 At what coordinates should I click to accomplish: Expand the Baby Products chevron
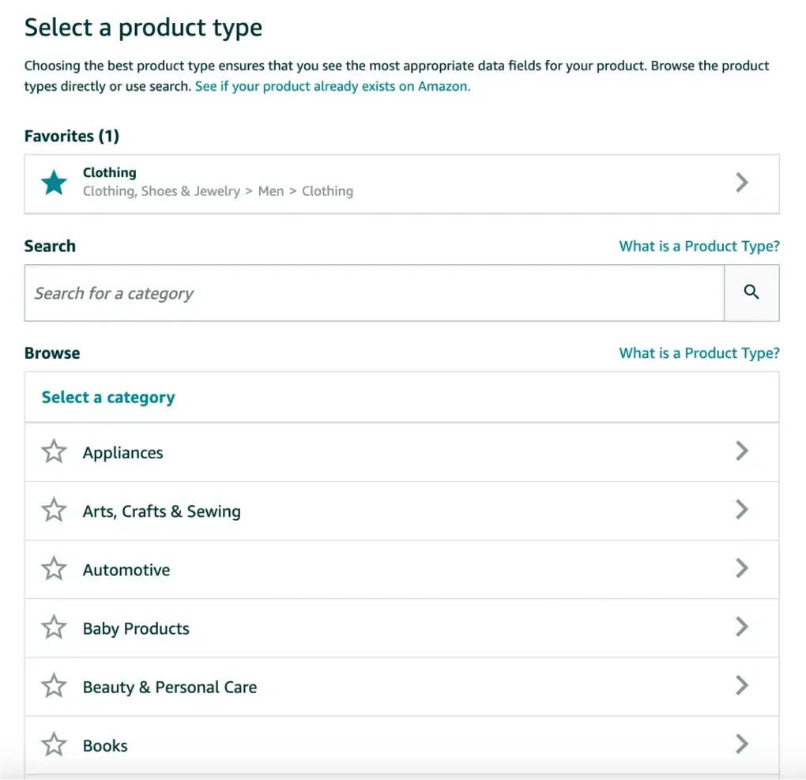(741, 627)
